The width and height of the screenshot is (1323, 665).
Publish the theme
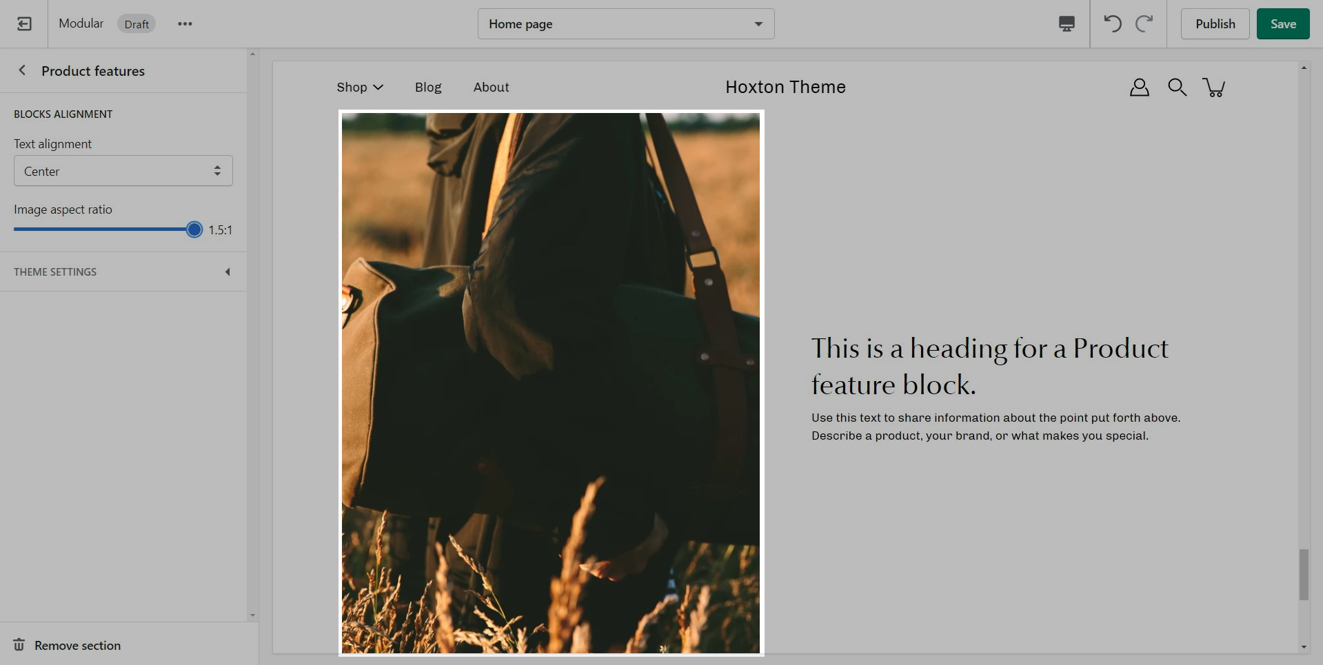coord(1215,24)
